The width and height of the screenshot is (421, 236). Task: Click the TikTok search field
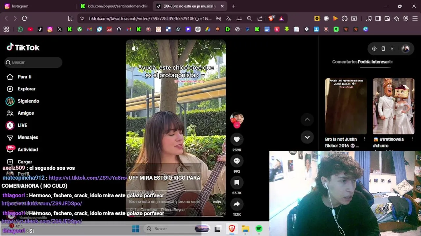(33, 62)
